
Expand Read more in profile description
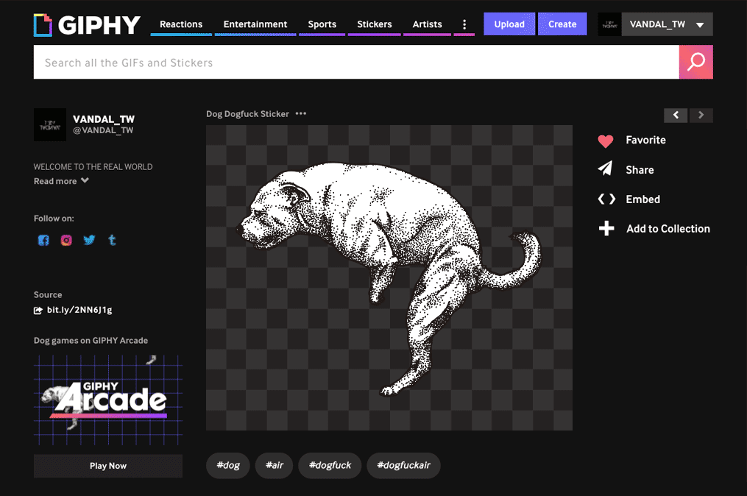point(61,181)
